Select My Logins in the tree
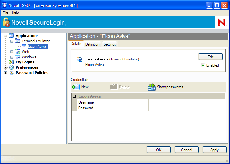 click(x=25, y=62)
